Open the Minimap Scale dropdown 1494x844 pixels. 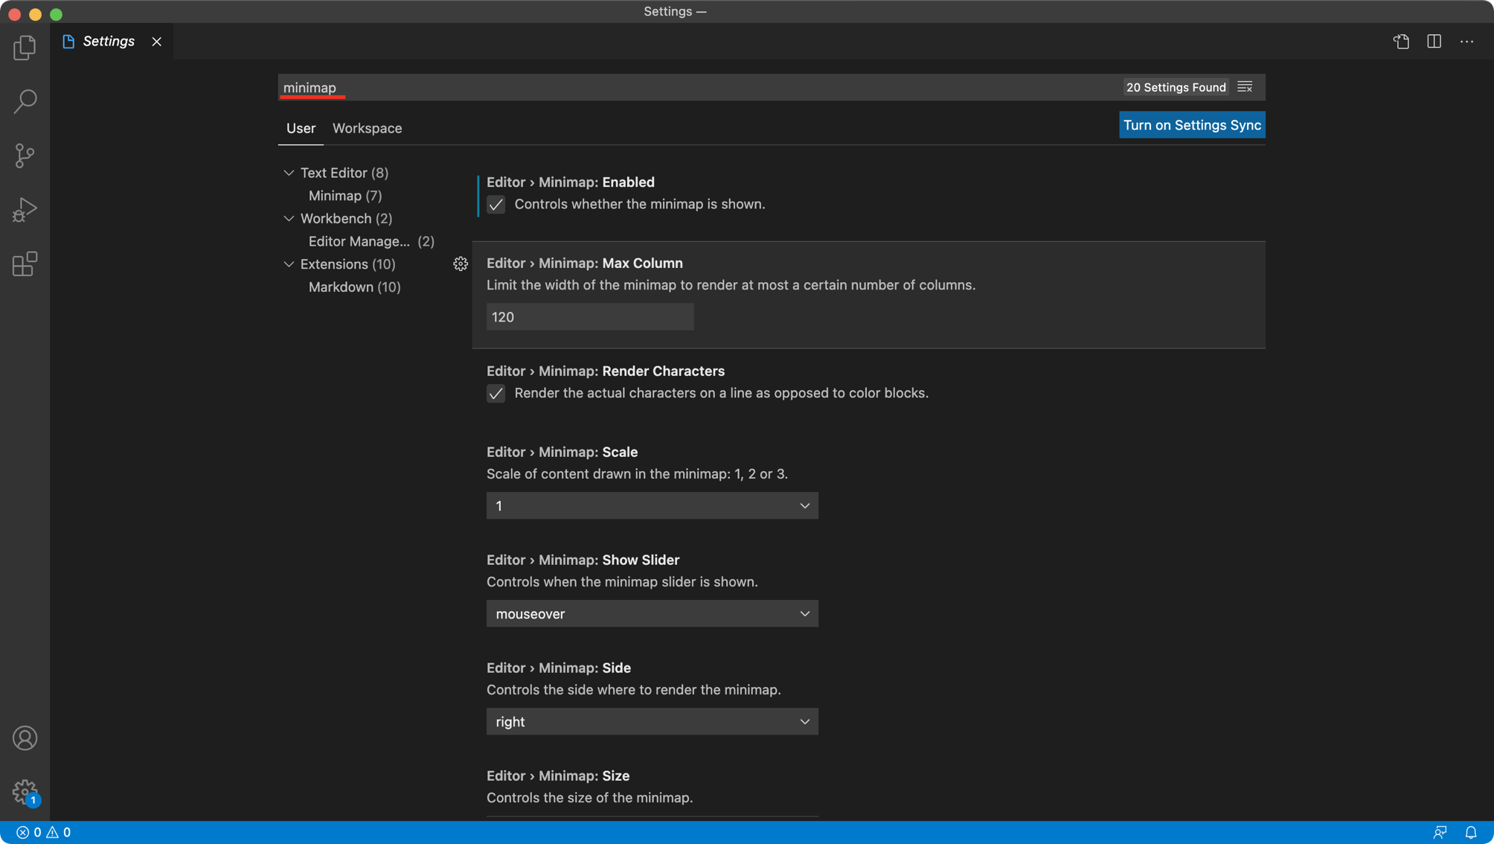(x=652, y=505)
